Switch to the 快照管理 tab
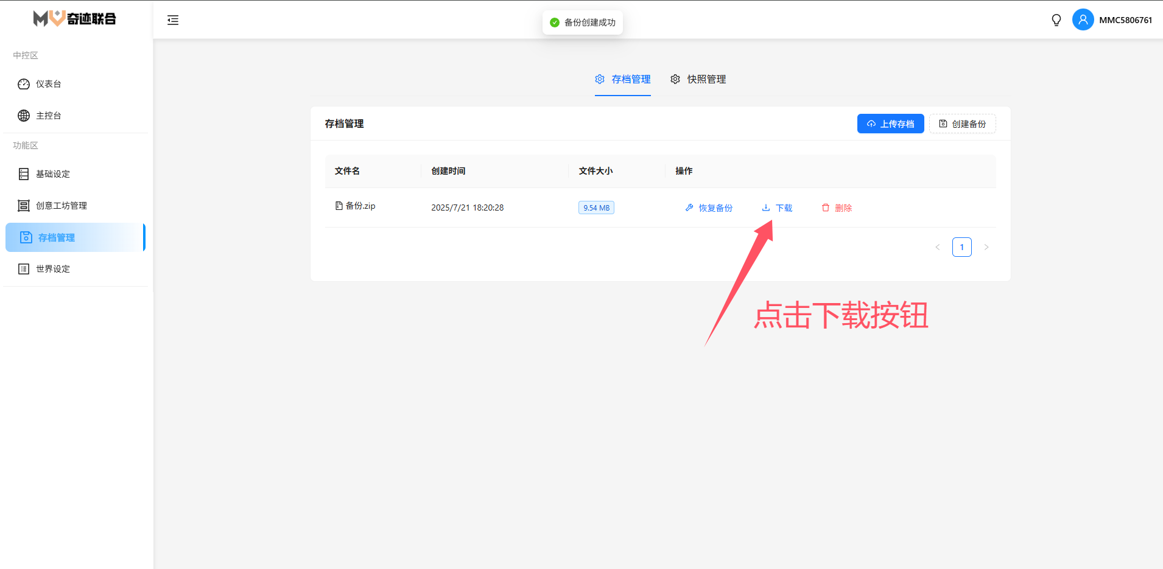The width and height of the screenshot is (1163, 569). 698,79
